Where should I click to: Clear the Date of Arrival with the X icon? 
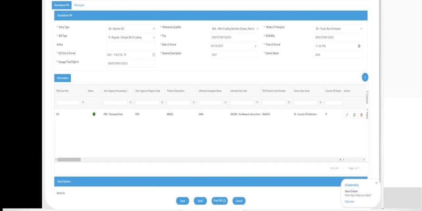(x=256, y=46)
